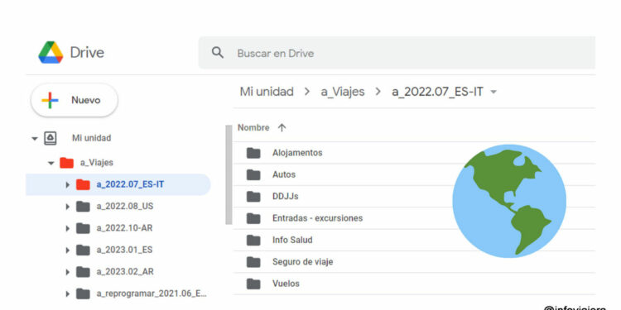The height and width of the screenshot is (310, 621).
Task: Click a_2022.07_ES-IT breadcrumb label
Action: click(x=437, y=92)
